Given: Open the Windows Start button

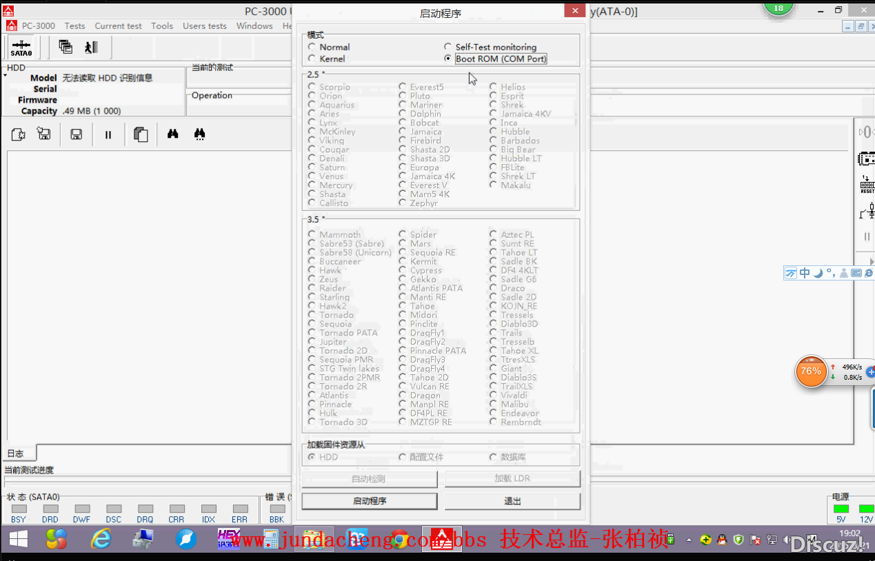Looking at the screenshot, I should [x=19, y=539].
